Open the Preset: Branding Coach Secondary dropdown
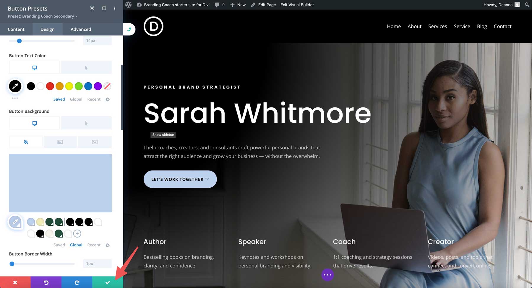This screenshot has width=532, height=288. pyautogui.click(x=42, y=16)
